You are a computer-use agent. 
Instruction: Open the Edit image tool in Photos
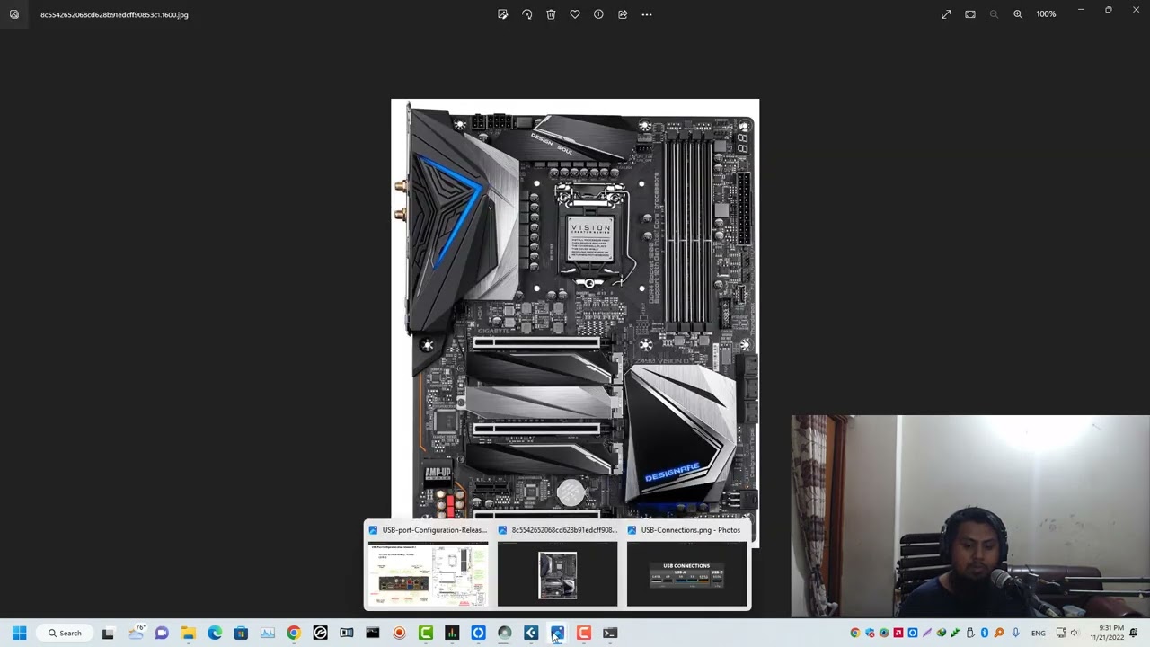503,14
